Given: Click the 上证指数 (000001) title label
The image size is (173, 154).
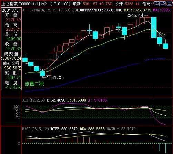Looking at the screenshot, I should (18, 4).
